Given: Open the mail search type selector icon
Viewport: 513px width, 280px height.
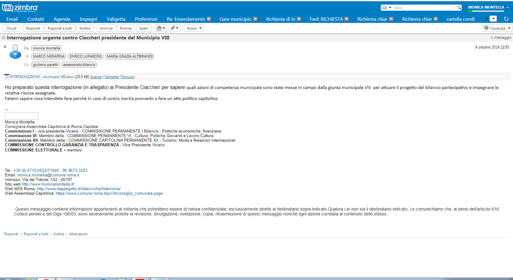Looking at the screenshot, I should point(384,8).
